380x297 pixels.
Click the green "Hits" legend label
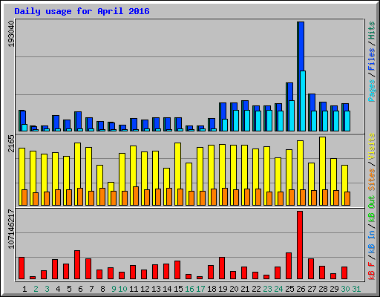(x=372, y=30)
